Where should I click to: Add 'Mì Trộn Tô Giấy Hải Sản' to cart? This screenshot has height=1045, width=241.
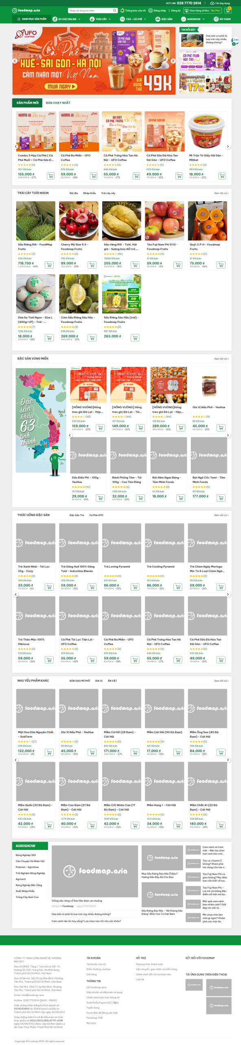click(222, 176)
